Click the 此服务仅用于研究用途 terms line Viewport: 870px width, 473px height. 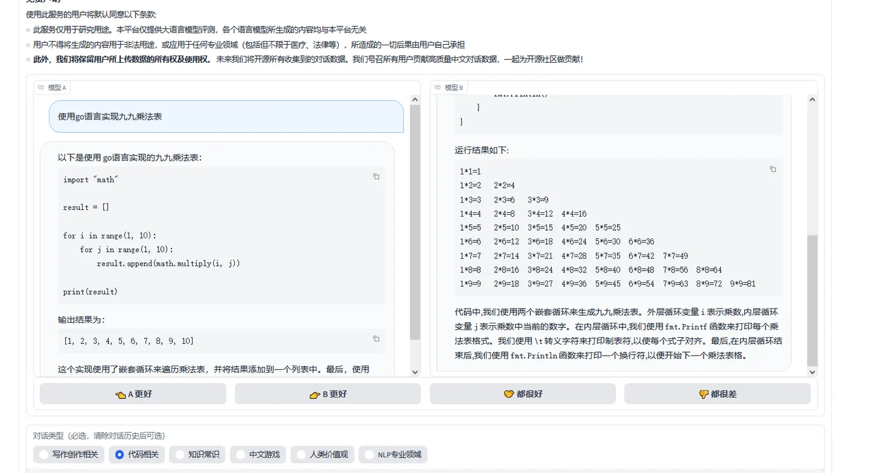(x=200, y=30)
